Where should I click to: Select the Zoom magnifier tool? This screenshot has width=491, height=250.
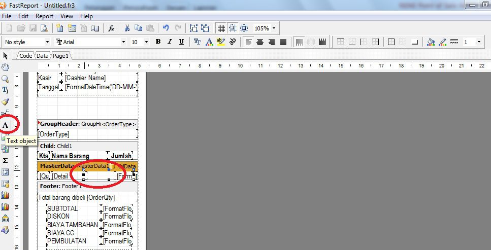(x=5, y=79)
